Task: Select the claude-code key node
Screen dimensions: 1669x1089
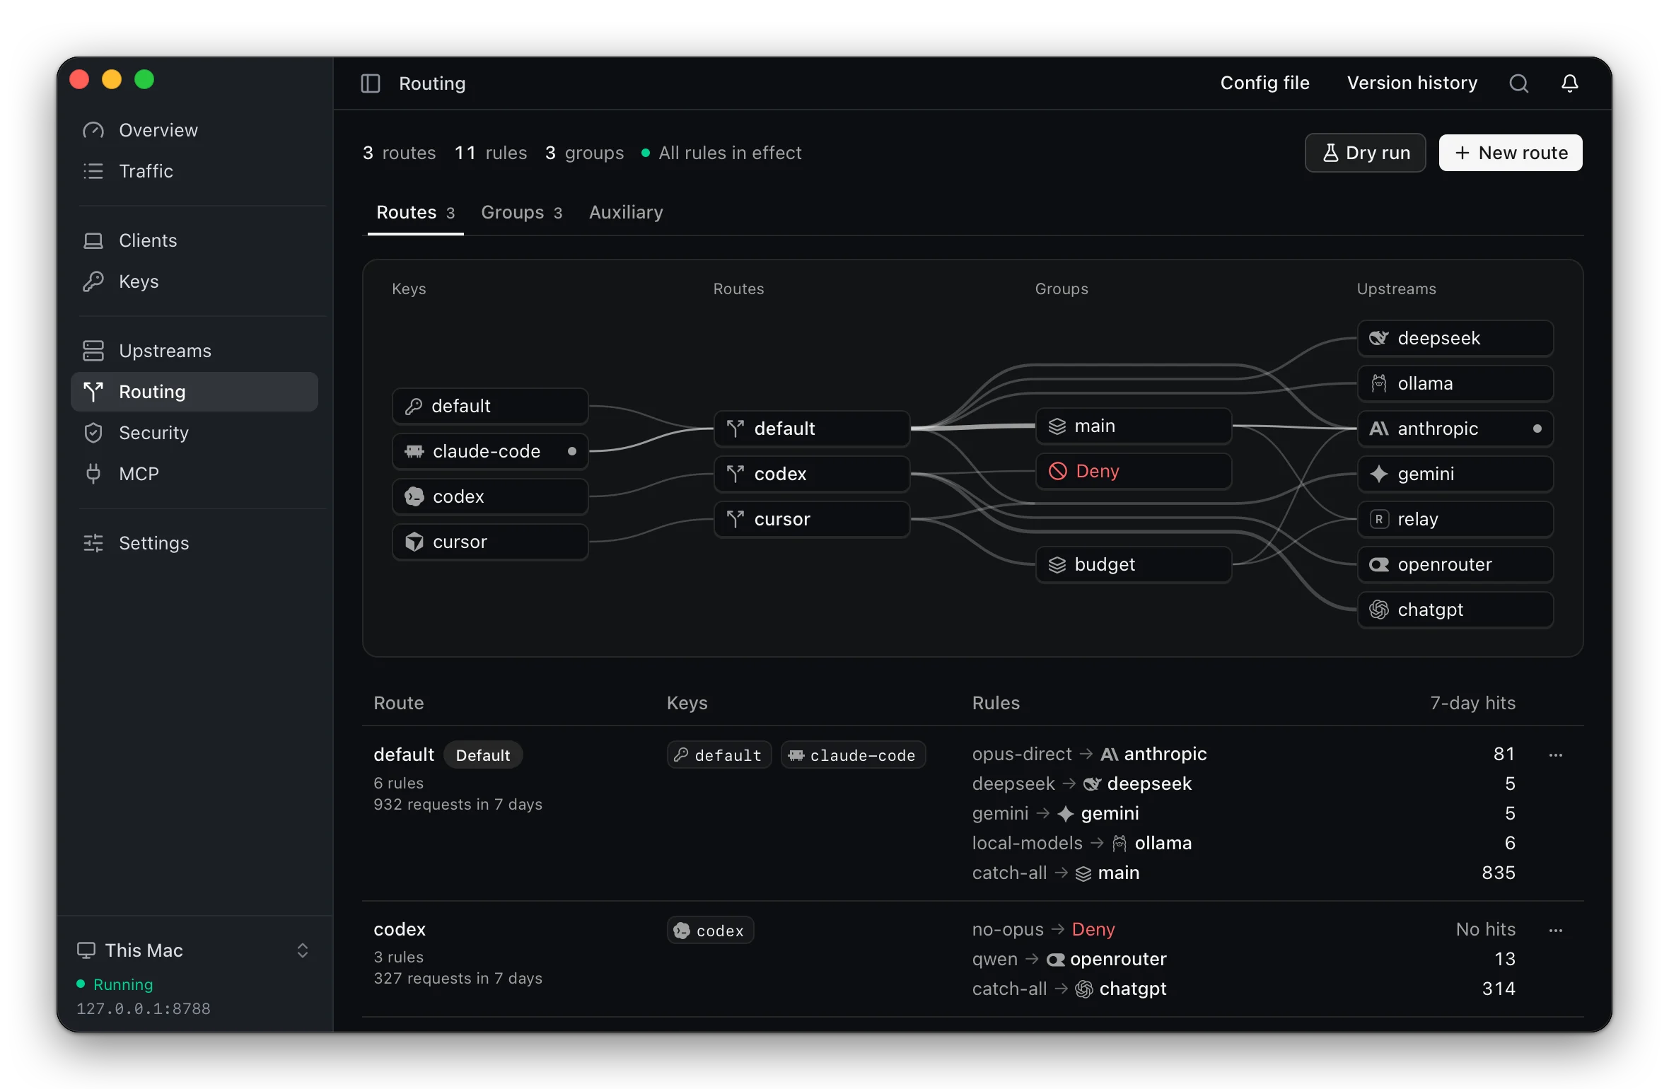Action: [490, 451]
